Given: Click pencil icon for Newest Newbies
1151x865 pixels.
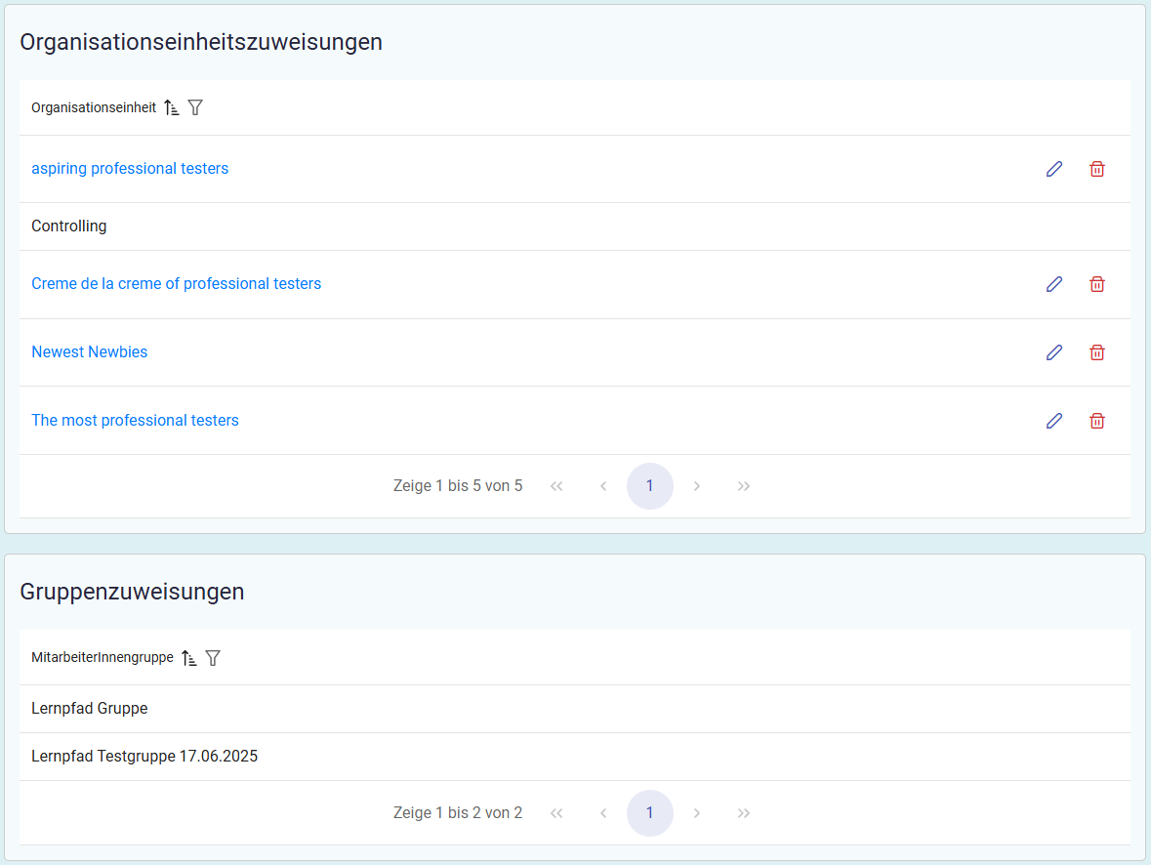Looking at the screenshot, I should 1053,352.
